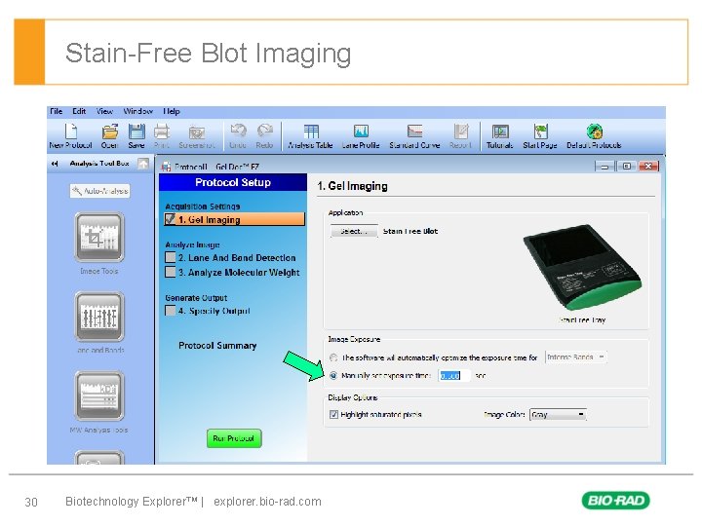Click the up arrow icon in Analysis Tool Box header
The height and width of the screenshot is (526, 702).
tap(142, 164)
